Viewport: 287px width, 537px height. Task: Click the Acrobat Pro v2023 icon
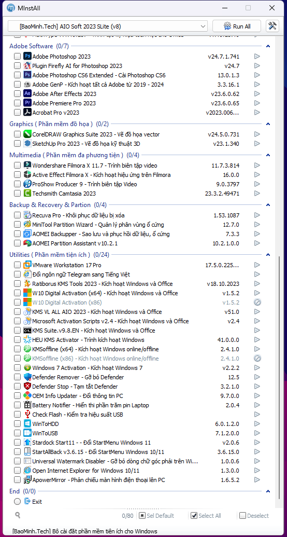pos(27,113)
